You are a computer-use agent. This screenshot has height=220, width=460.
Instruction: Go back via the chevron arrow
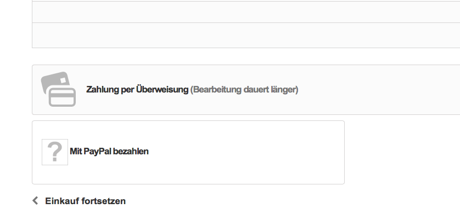click(x=36, y=201)
